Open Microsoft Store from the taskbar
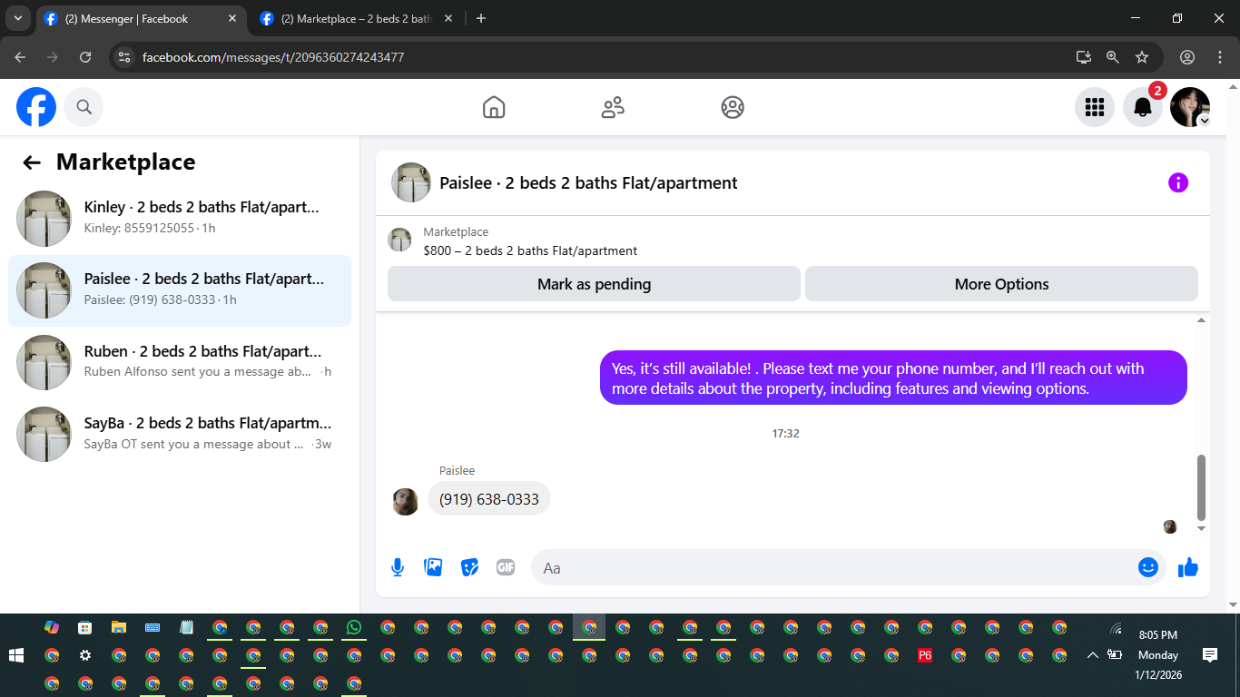 (85, 627)
